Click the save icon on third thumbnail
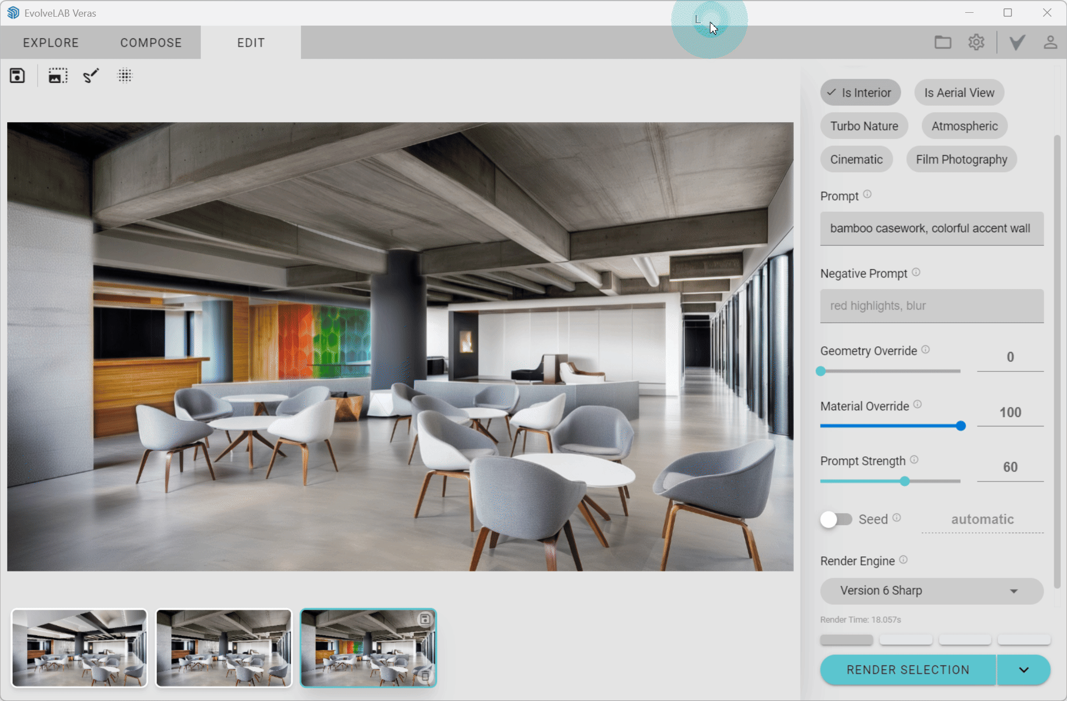1067x701 pixels. point(424,619)
